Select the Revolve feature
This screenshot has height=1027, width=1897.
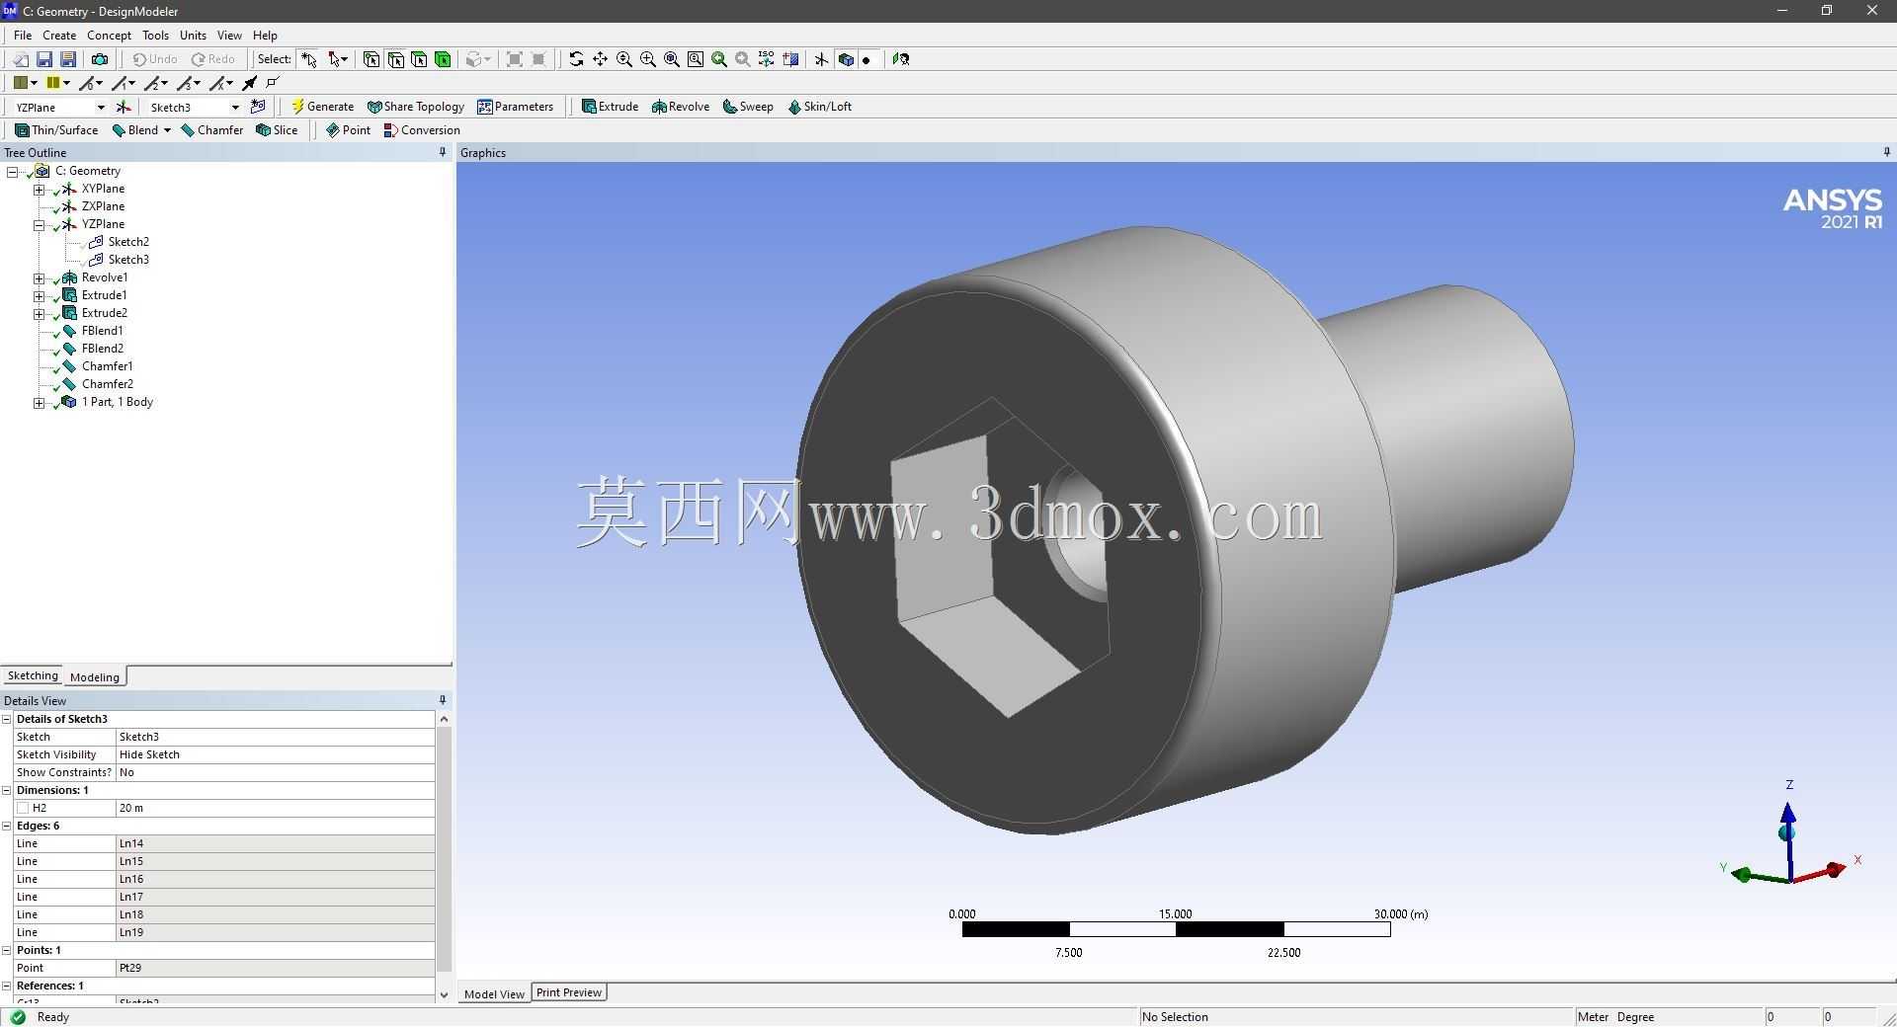[681, 107]
